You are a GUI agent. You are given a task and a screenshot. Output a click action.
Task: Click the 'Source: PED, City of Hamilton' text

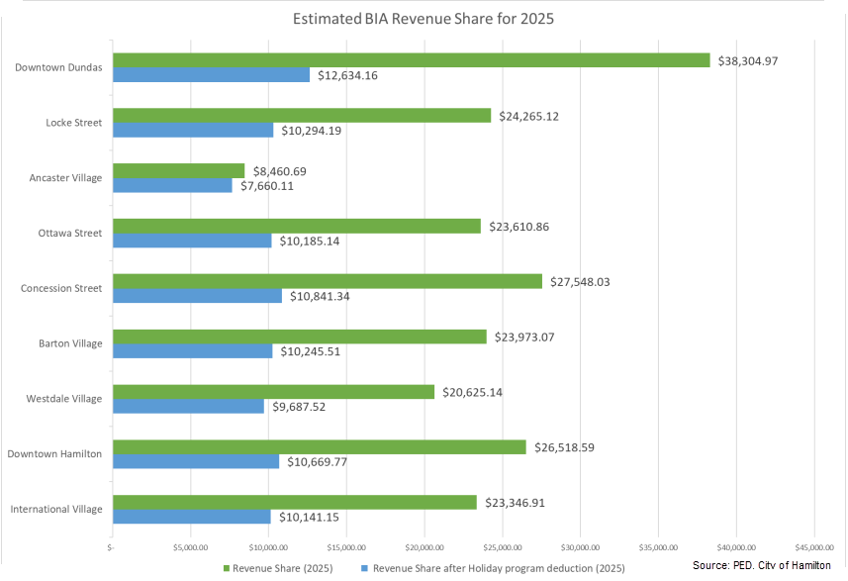pyautogui.click(x=761, y=564)
